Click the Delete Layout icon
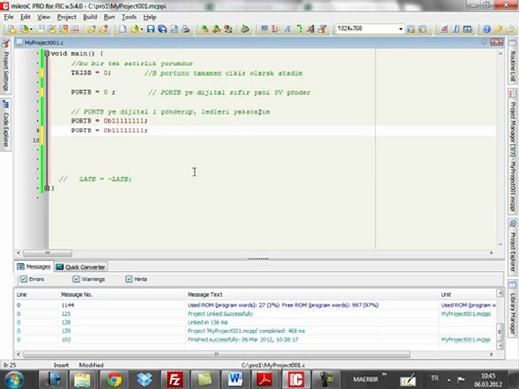Image resolution: width=519 pixels, height=389 pixels. coord(422,29)
